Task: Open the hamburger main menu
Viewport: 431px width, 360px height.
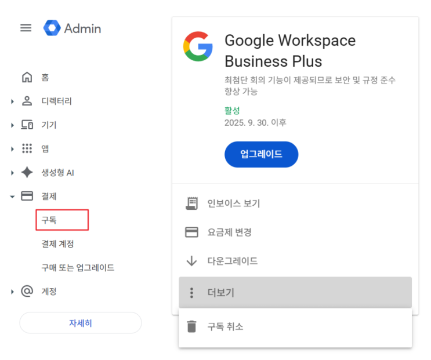Action: (x=26, y=28)
